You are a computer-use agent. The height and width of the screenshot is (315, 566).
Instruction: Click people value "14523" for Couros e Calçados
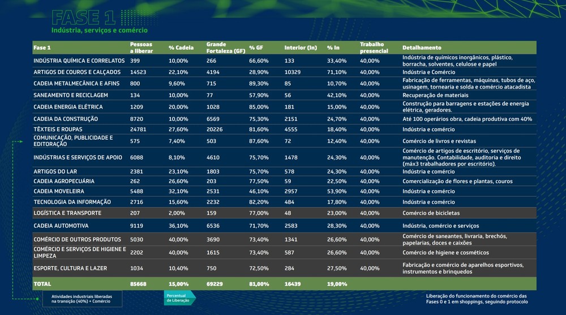coord(138,72)
